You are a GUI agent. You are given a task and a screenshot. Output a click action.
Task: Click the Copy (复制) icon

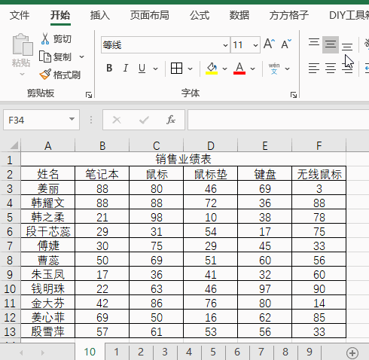[x=45, y=57]
